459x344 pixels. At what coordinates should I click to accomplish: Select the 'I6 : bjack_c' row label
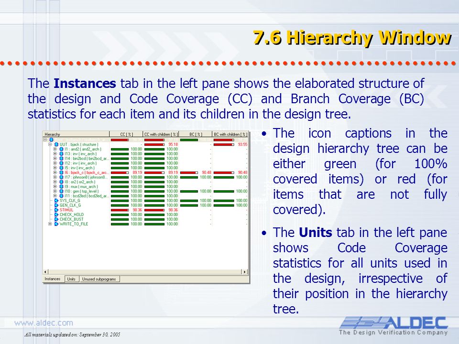tap(87, 172)
